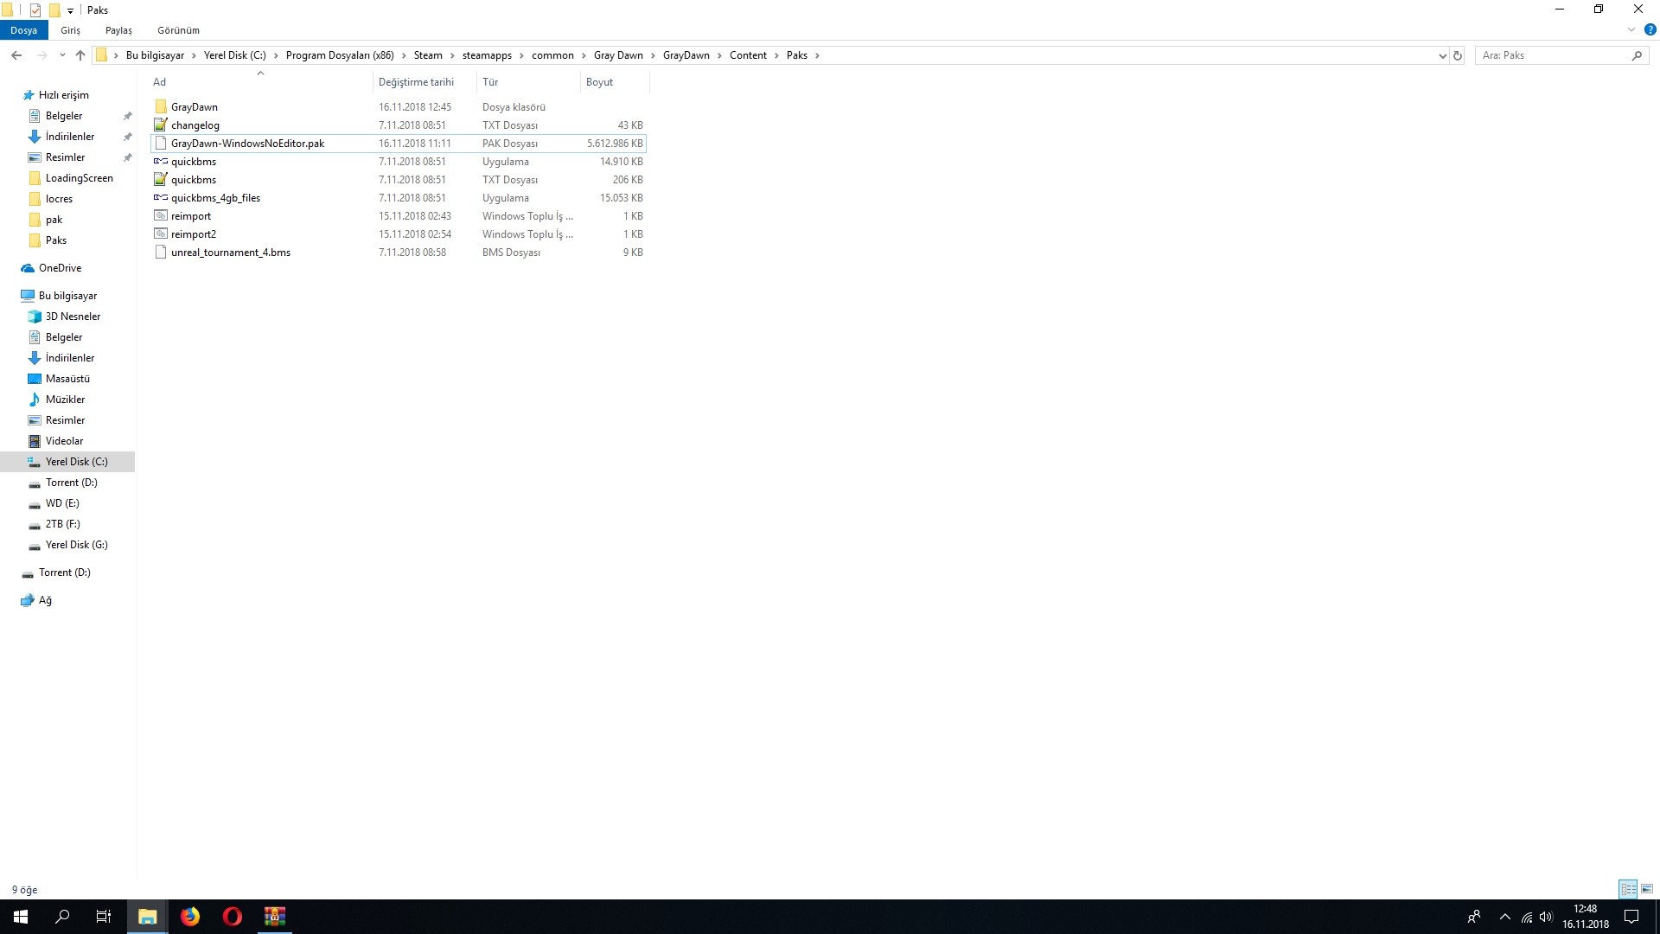The image size is (1660, 934).
Task: Open WinRAR from the taskbar
Action: [275, 917]
